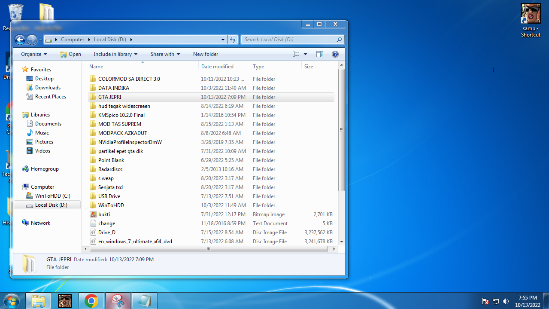
Task: Click the vertical scrollbar down arrow
Action: click(342, 242)
